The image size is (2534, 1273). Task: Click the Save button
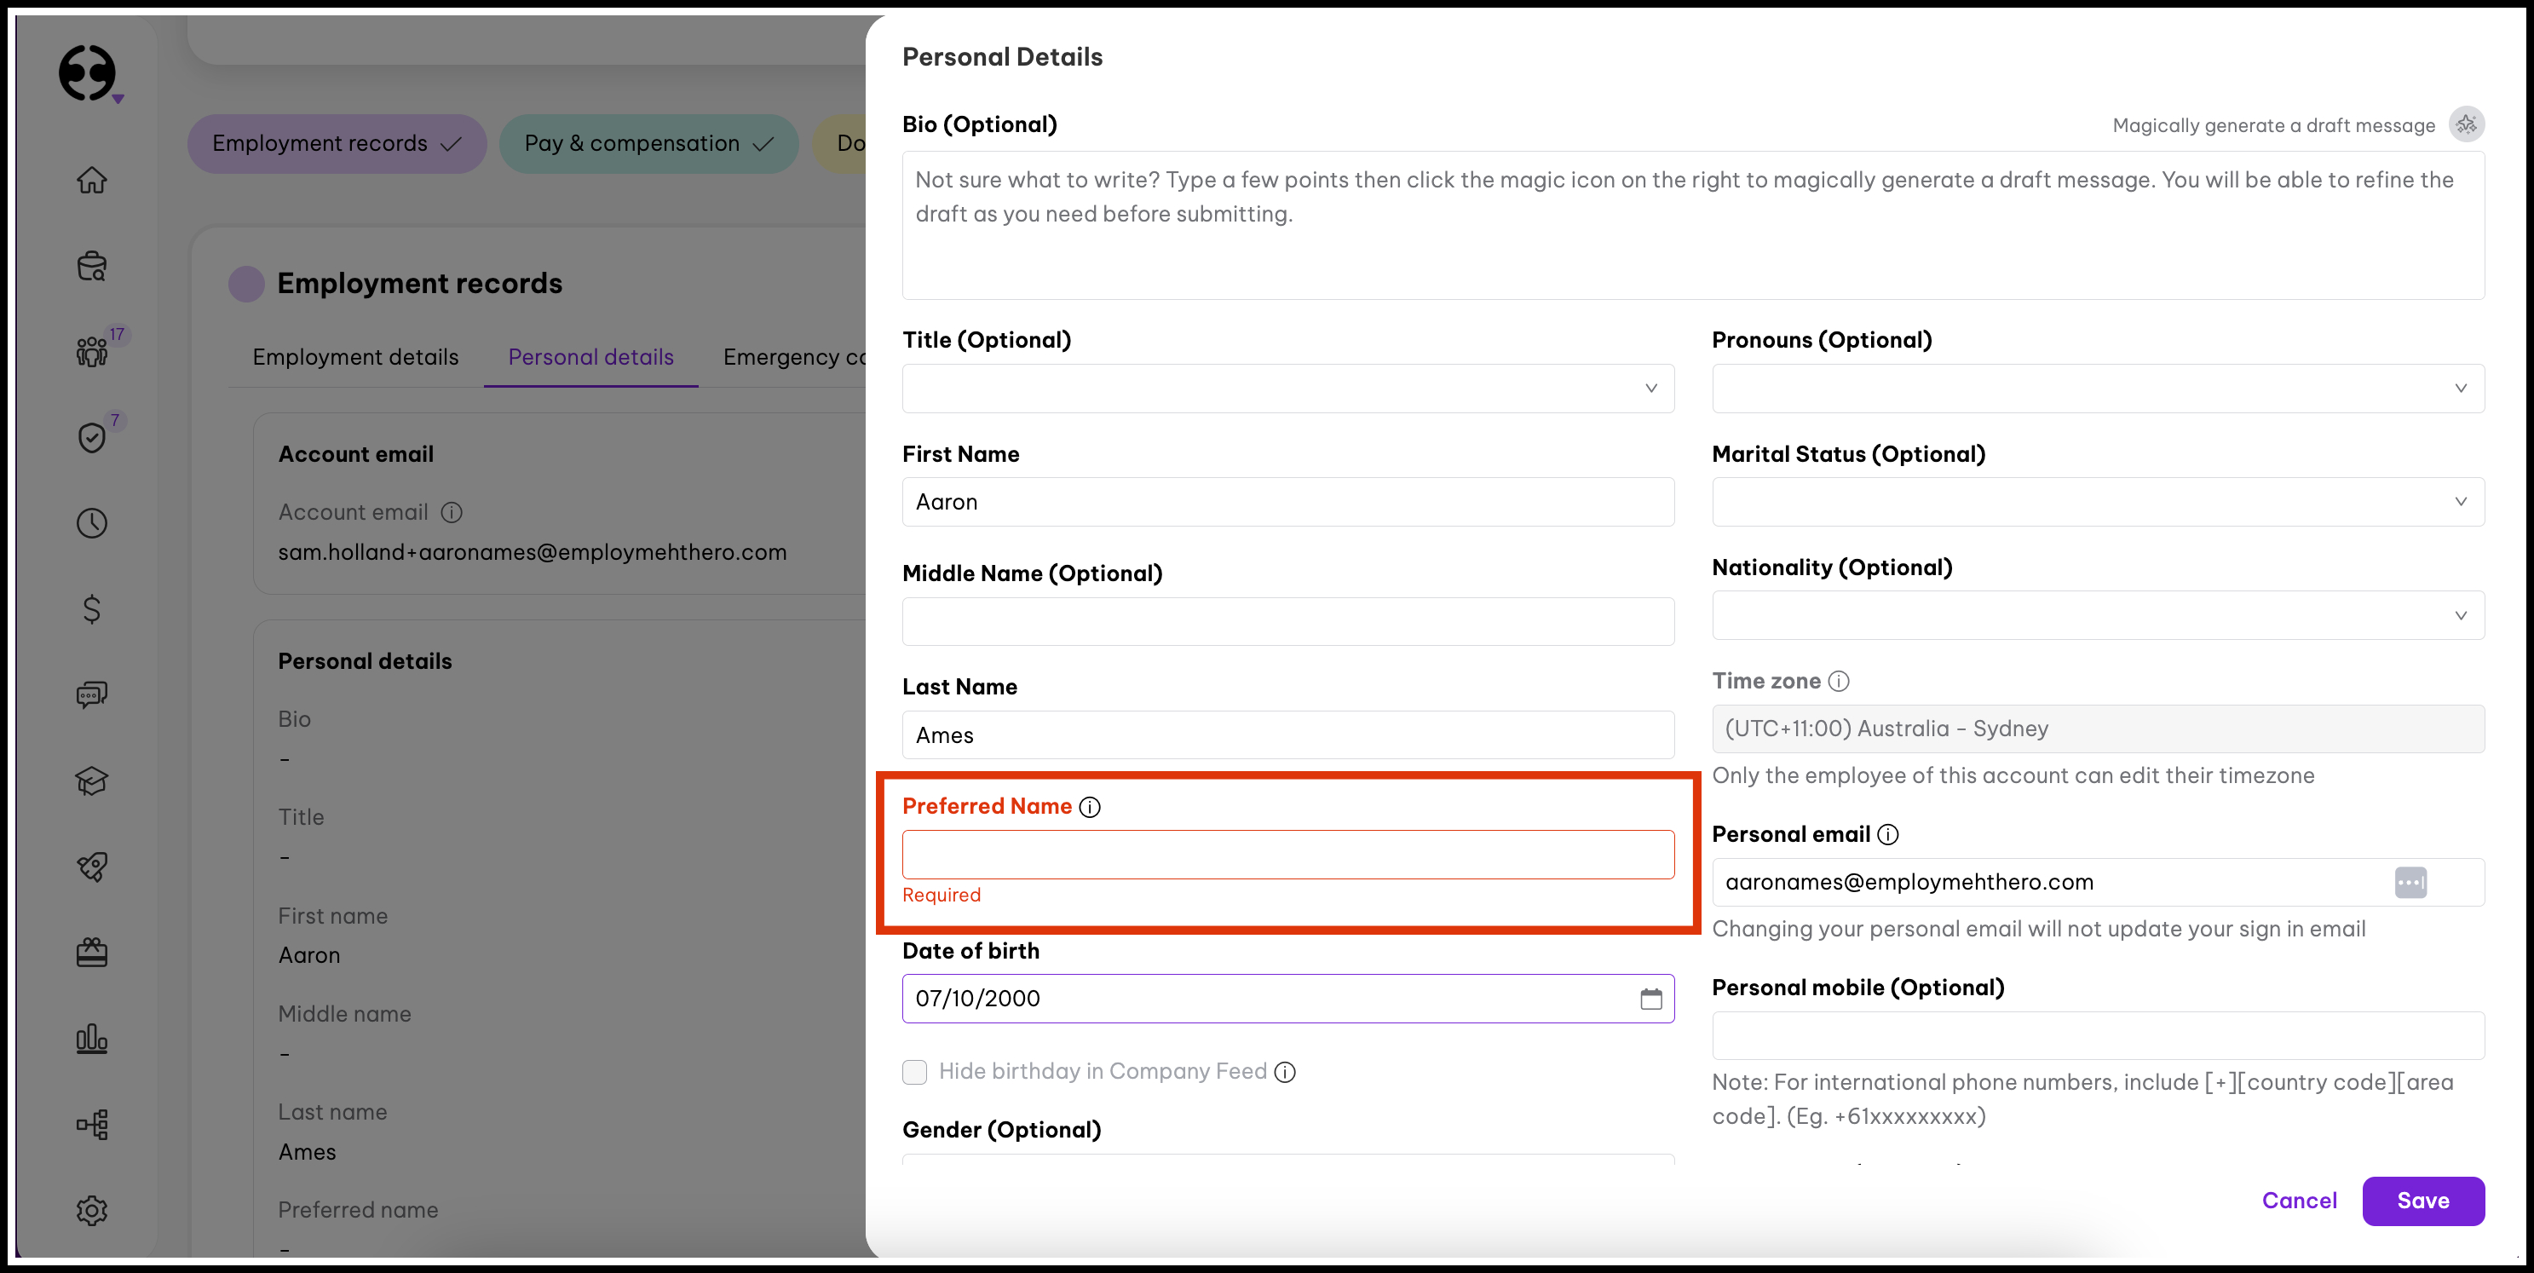point(2422,1201)
